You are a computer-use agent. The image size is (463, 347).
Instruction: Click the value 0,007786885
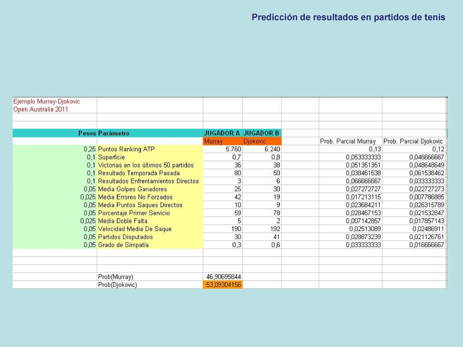click(x=427, y=197)
